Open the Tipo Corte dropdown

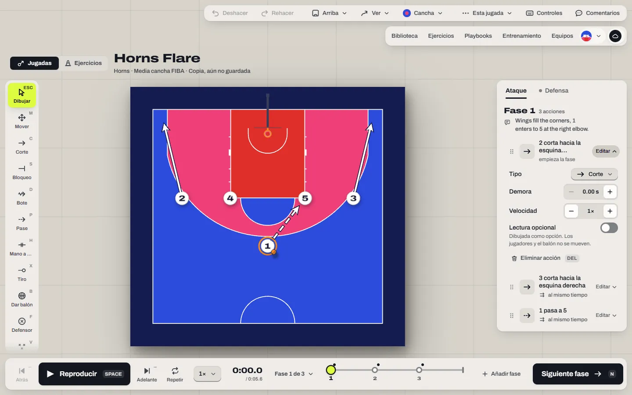[594, 174]
